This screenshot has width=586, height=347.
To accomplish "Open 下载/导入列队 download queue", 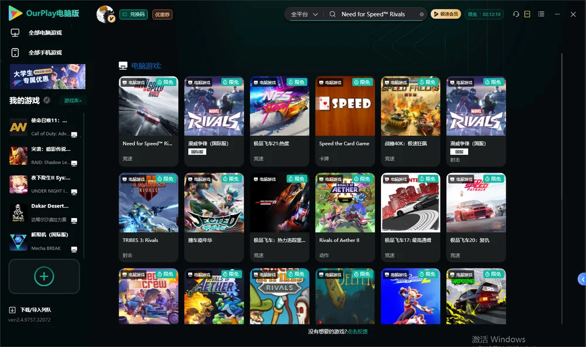I will click(36, 309).
